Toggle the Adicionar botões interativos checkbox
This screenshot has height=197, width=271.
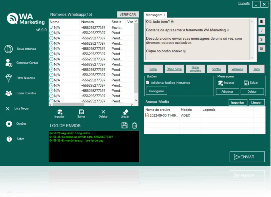(x=148, y=83)
